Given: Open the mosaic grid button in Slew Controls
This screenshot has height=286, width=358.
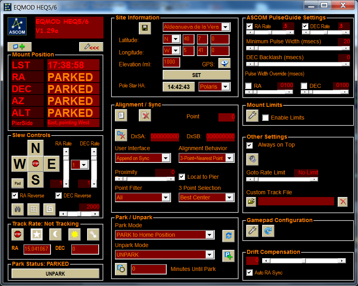Looking at the screenshot, I should tap(33, 209).
